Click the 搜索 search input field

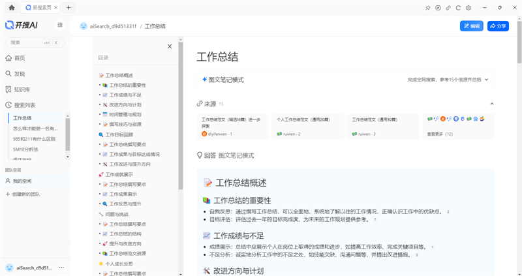pos(25,42)
